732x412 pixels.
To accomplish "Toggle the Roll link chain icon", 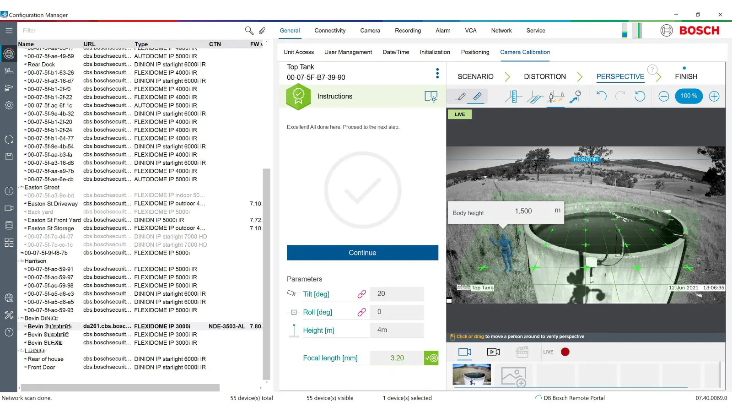I will [361, 312].
